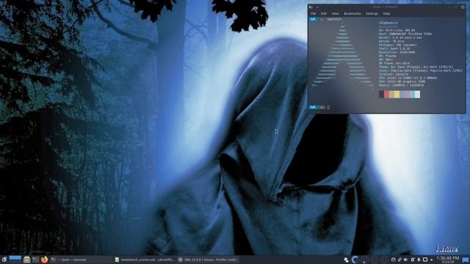470x264 pixels.
Task: Open the Edit menu in Konsole
Action: click(324, 13)
